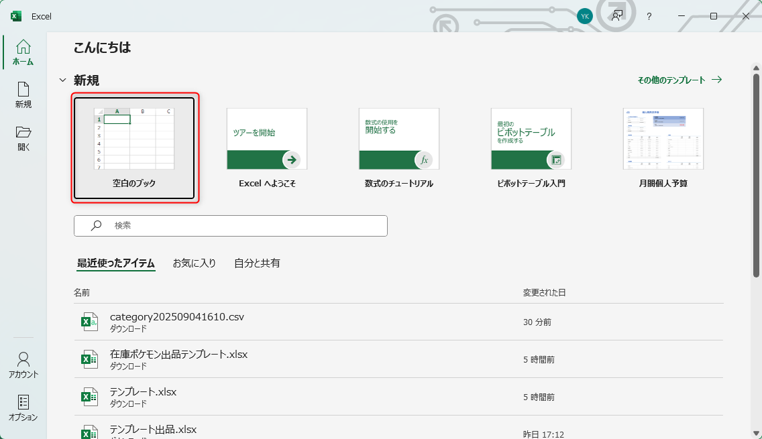Maximize the Excel window
762x439 pixels.
(x=714, y=16)
